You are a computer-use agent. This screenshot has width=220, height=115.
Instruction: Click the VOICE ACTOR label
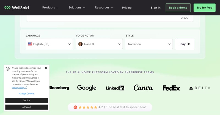pos(85,36)
